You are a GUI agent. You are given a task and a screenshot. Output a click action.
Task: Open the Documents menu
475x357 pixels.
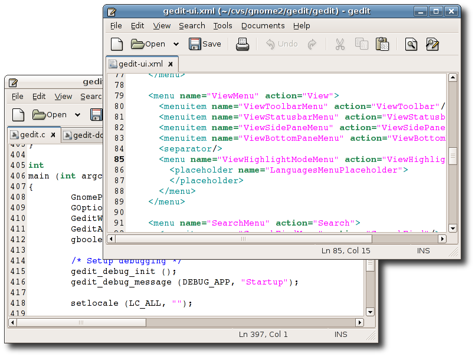click(263, 26)
